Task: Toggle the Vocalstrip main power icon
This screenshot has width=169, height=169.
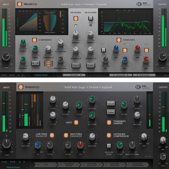Action: click(20, 4)
